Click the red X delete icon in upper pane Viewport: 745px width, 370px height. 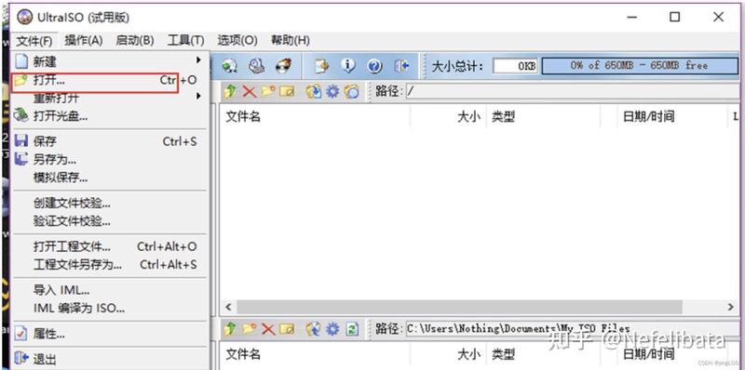point(249,91)
